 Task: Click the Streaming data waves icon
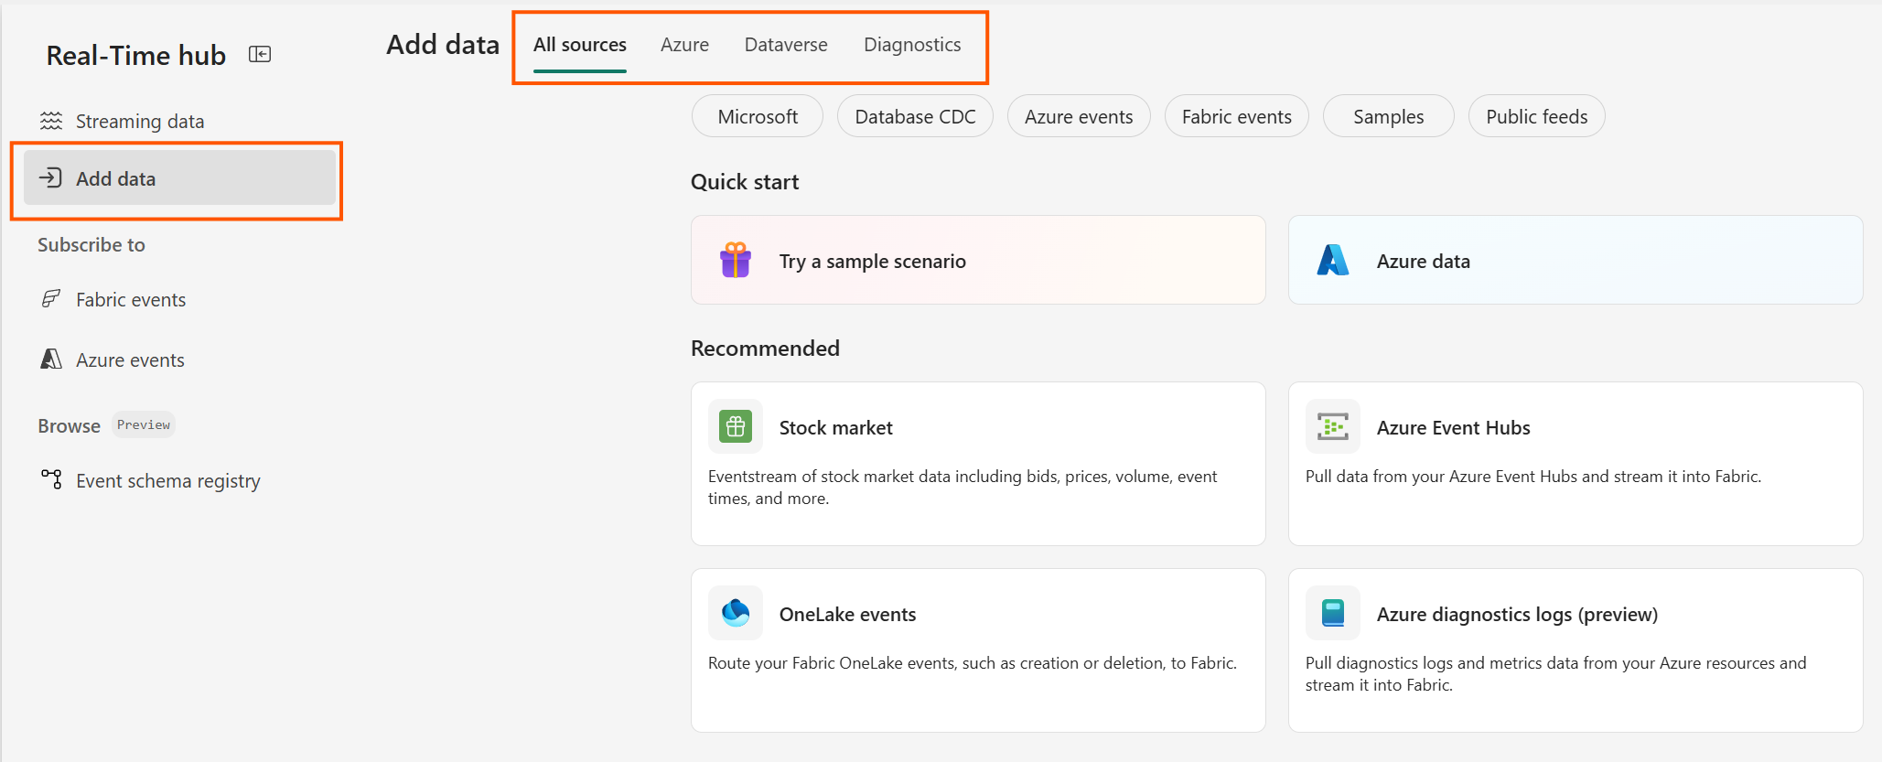[51, 121]
